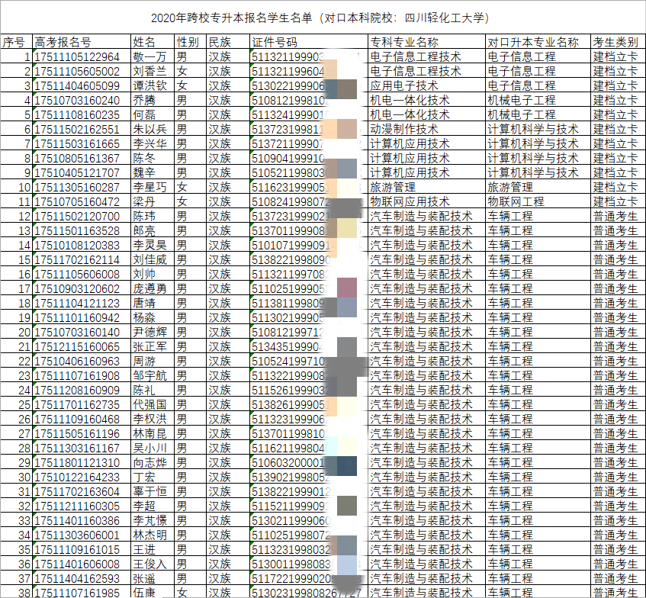
Task: Select the 序号 column header cell
Action: coord(15,42)
